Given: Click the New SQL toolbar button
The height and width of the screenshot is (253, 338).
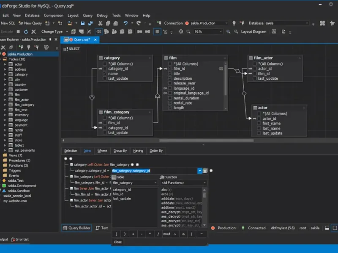Looking at the screenshot, I should [x=8, y=23].
